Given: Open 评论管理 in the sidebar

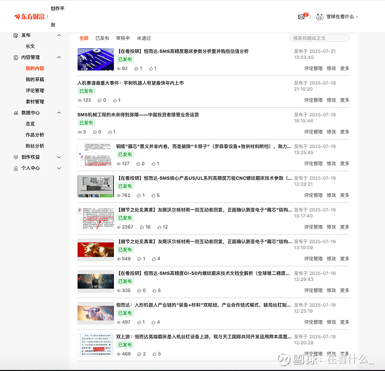Looking at the screenshot, I should (x=35, y=91).
